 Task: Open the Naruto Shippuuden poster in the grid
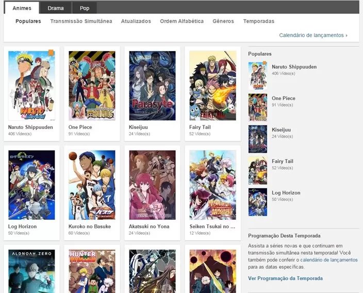31,86
